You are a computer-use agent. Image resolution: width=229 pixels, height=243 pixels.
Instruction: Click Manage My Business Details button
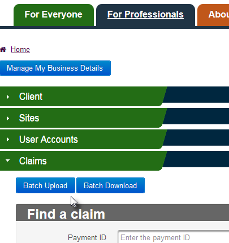[x=55, y=68]
